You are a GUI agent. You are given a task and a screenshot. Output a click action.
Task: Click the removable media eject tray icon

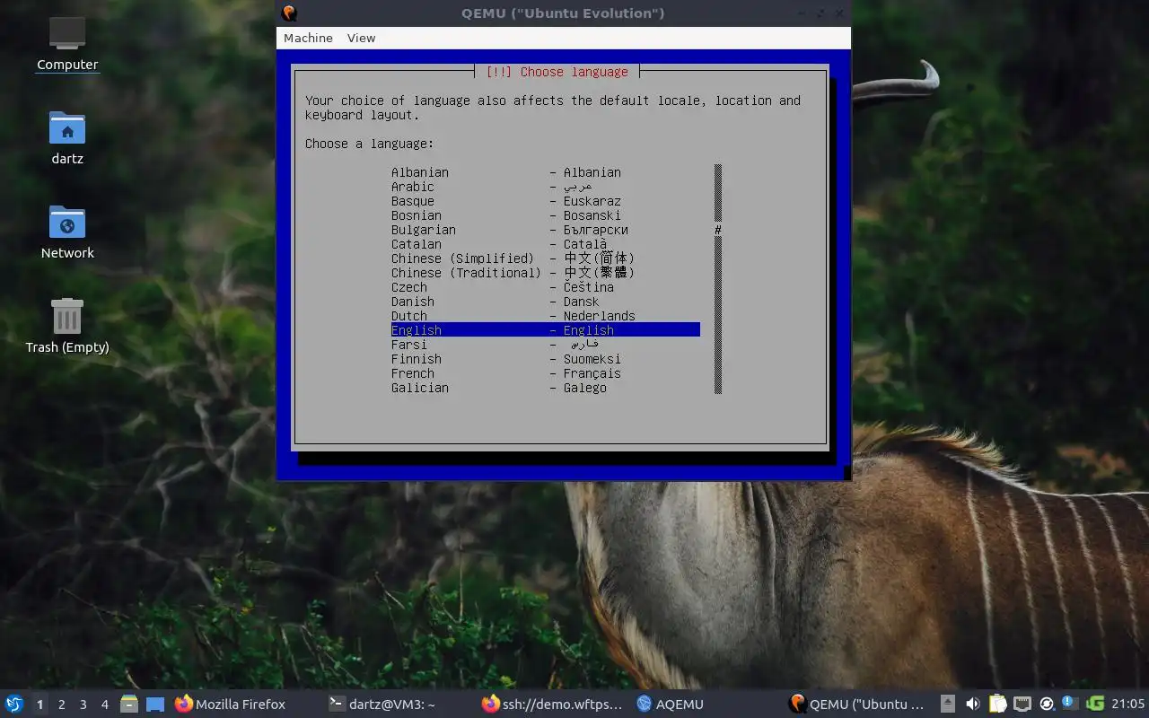(x=948, y=705)
